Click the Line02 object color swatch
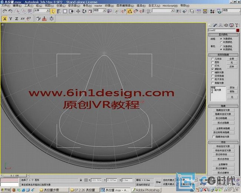This screenshot has height=193, width=241. 238,30
